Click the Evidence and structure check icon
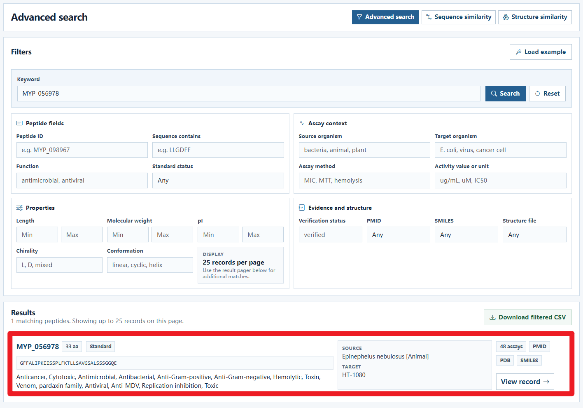The height and width of the screenshot is (408, 583). pyautogui.click(x=302, y=208)
